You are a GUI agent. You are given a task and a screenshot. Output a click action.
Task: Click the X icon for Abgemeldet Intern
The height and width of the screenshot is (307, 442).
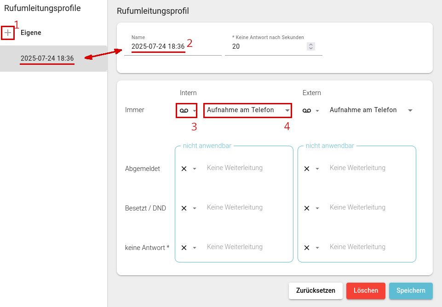184,169
